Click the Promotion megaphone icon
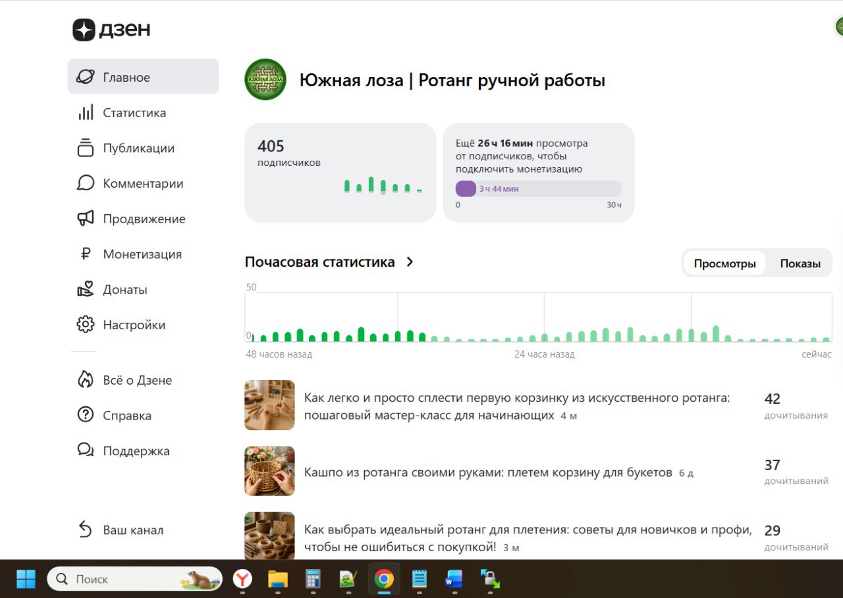Image resolution: width=843 pixels, height=598 pixels. (x=86, y=219)
